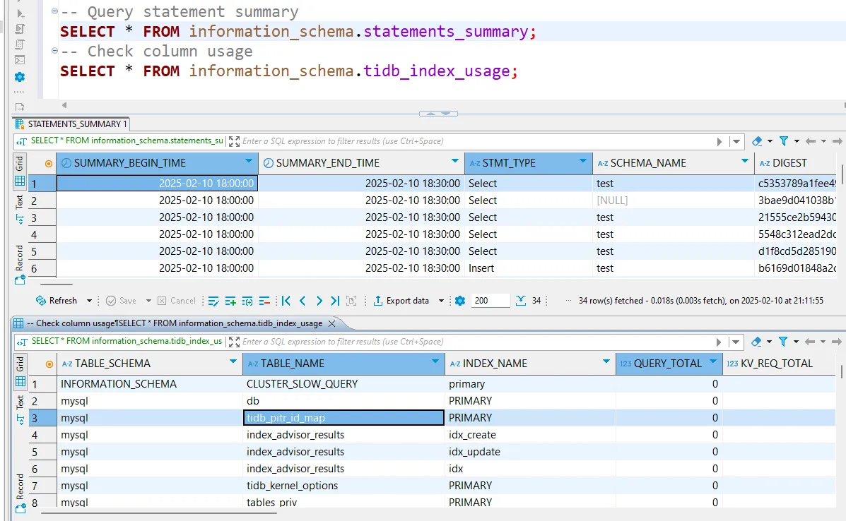Open the STMT_TYPE column filter dropdown
Image resolution: width=846 pixels, height=521 pixels.
coord(583,162)
